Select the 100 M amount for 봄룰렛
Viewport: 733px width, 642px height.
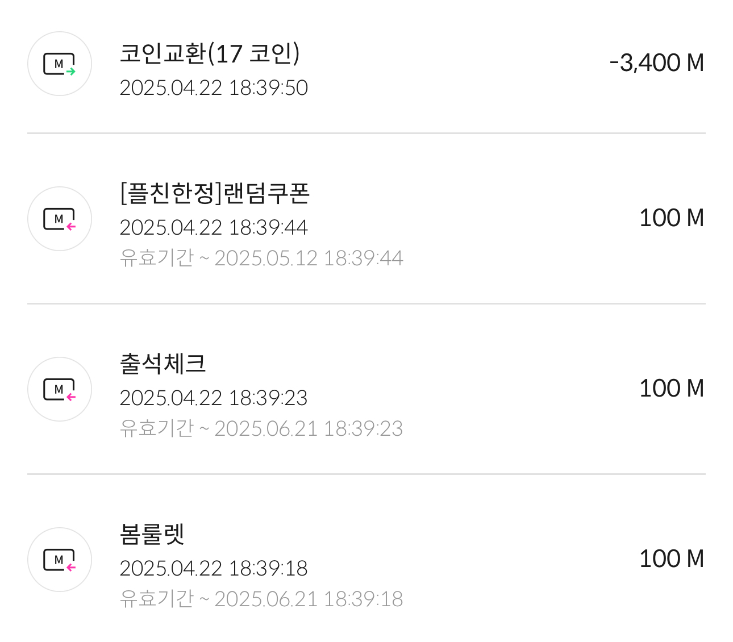pyautogui.click(x=672, y=559)
